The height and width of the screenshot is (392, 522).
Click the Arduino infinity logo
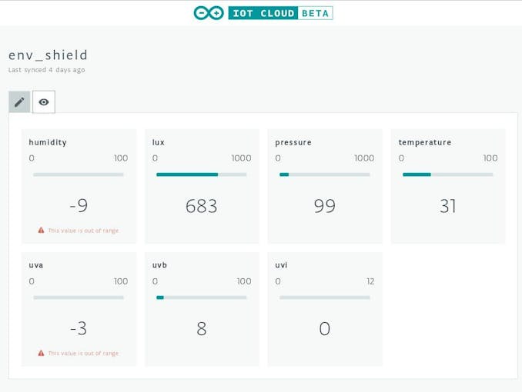[x=209, y=13]
